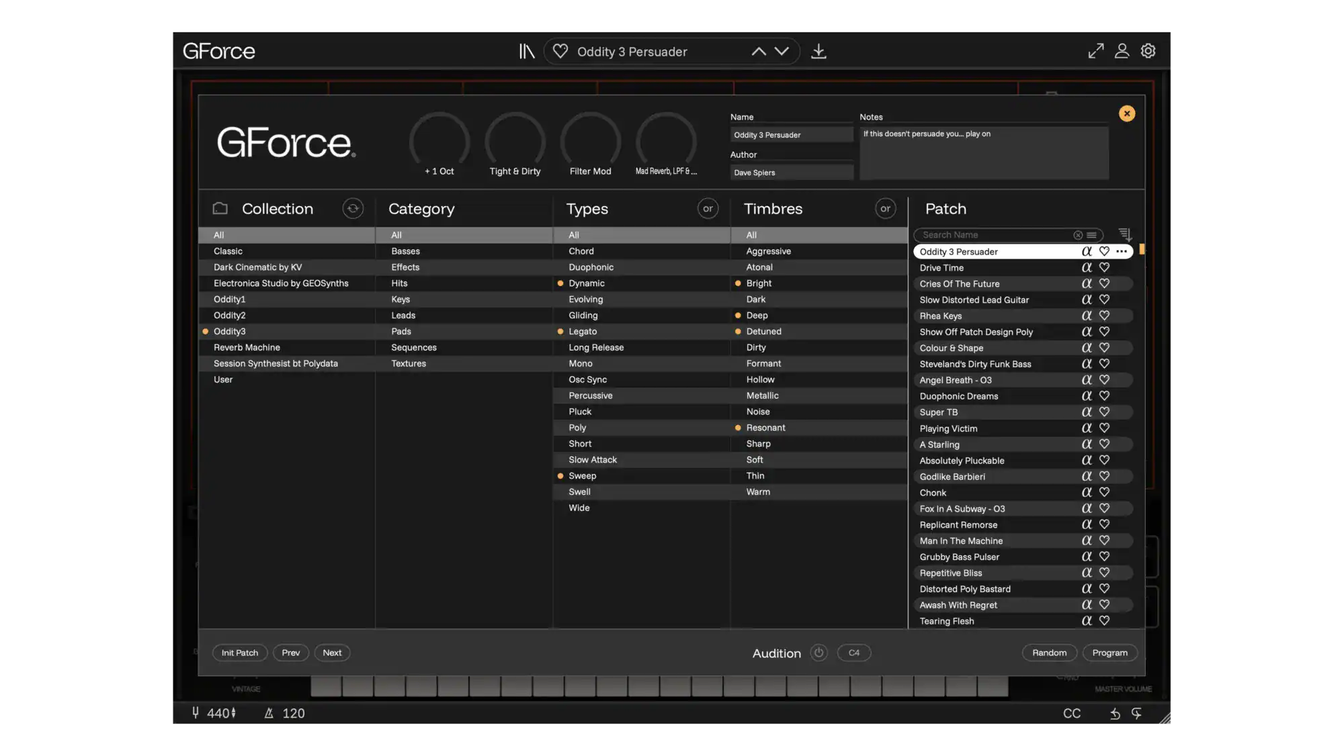Click the metronome tempo icon
Image resolution: width=1344 pixels, height=756 pixels.
(269, 713)
